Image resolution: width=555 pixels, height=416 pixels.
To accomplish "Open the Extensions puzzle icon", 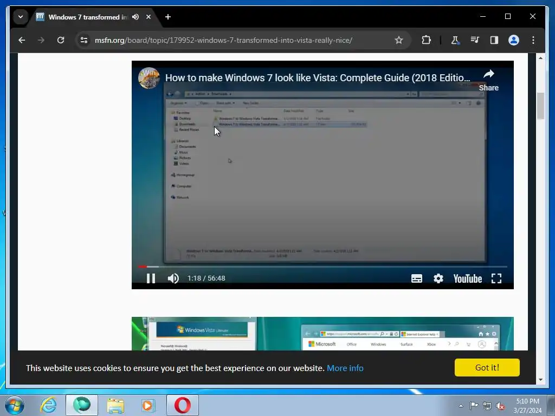I will pyautogui.click(x=427, y=40).
